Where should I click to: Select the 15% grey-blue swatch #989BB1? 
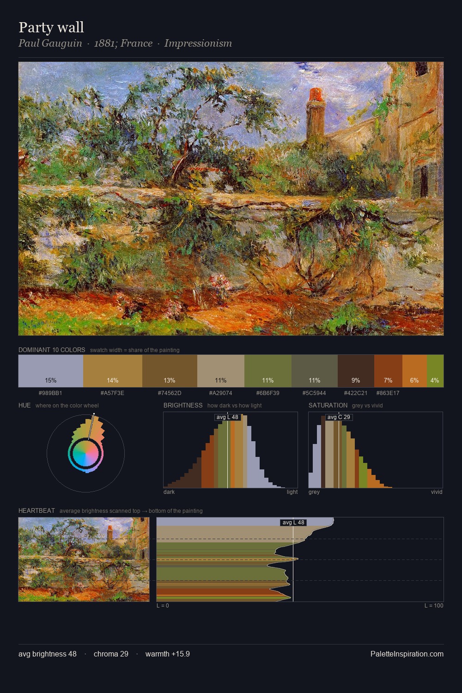pos(51,371)
